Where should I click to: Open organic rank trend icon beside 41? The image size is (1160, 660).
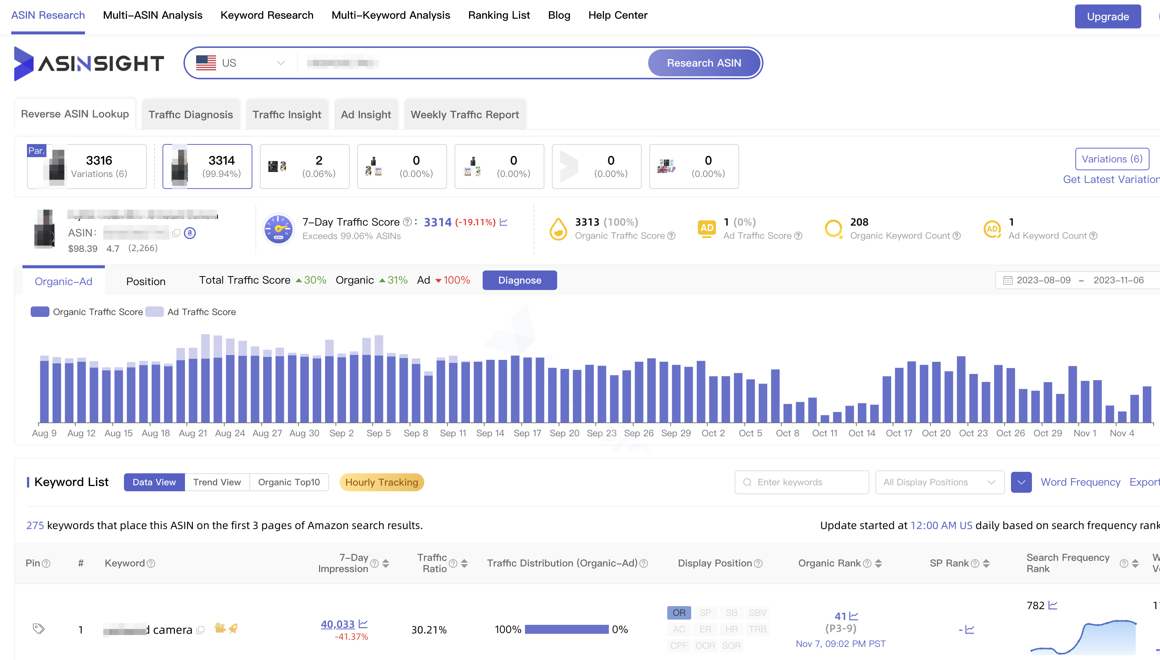coord(854,616)
